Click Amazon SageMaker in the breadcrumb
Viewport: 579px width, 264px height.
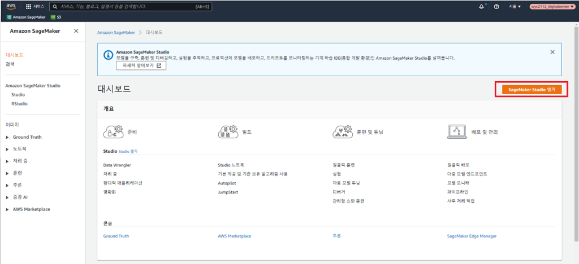(116, 32)
